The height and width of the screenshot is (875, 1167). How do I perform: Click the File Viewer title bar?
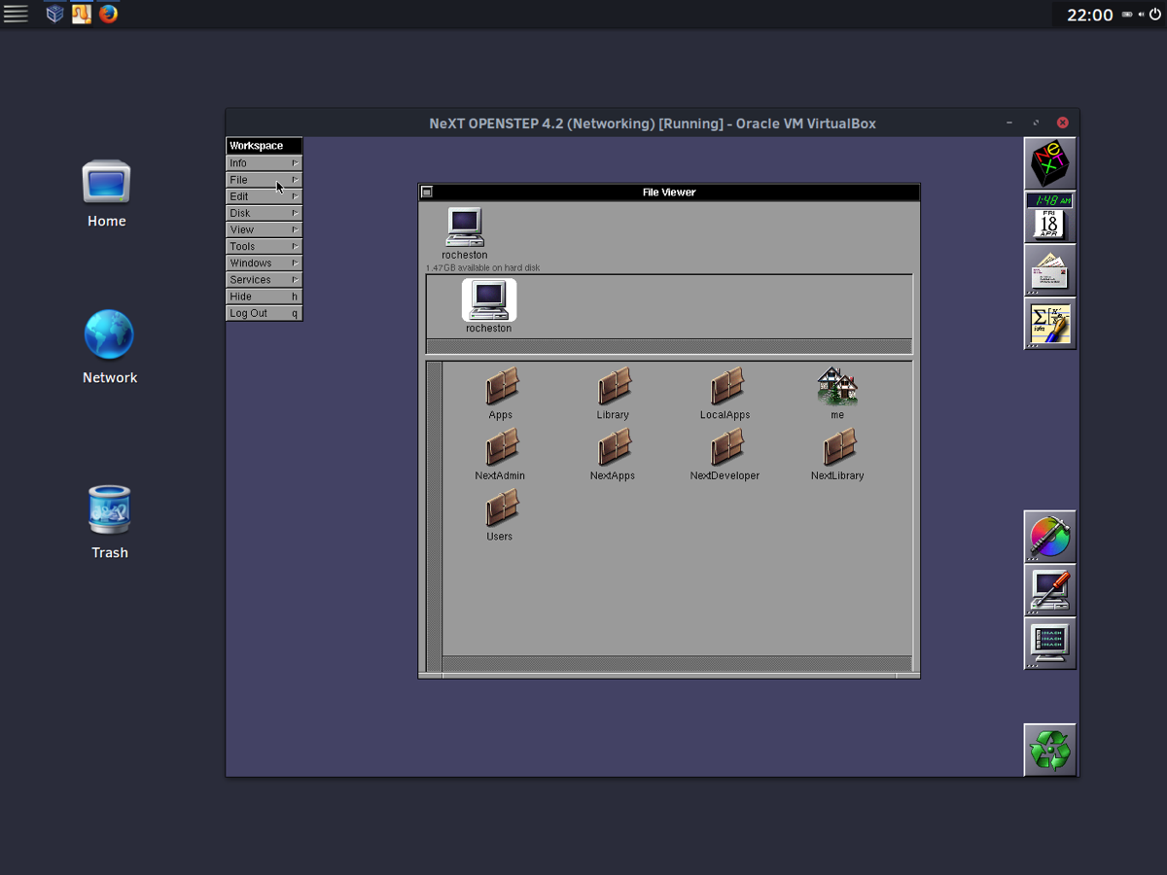669,192
